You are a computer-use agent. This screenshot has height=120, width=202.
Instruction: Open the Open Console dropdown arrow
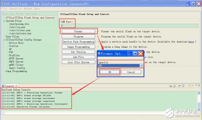(193, 86)
